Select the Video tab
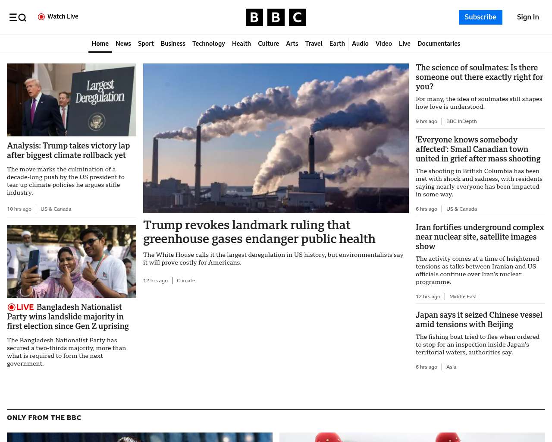 [x=384, y=44]
